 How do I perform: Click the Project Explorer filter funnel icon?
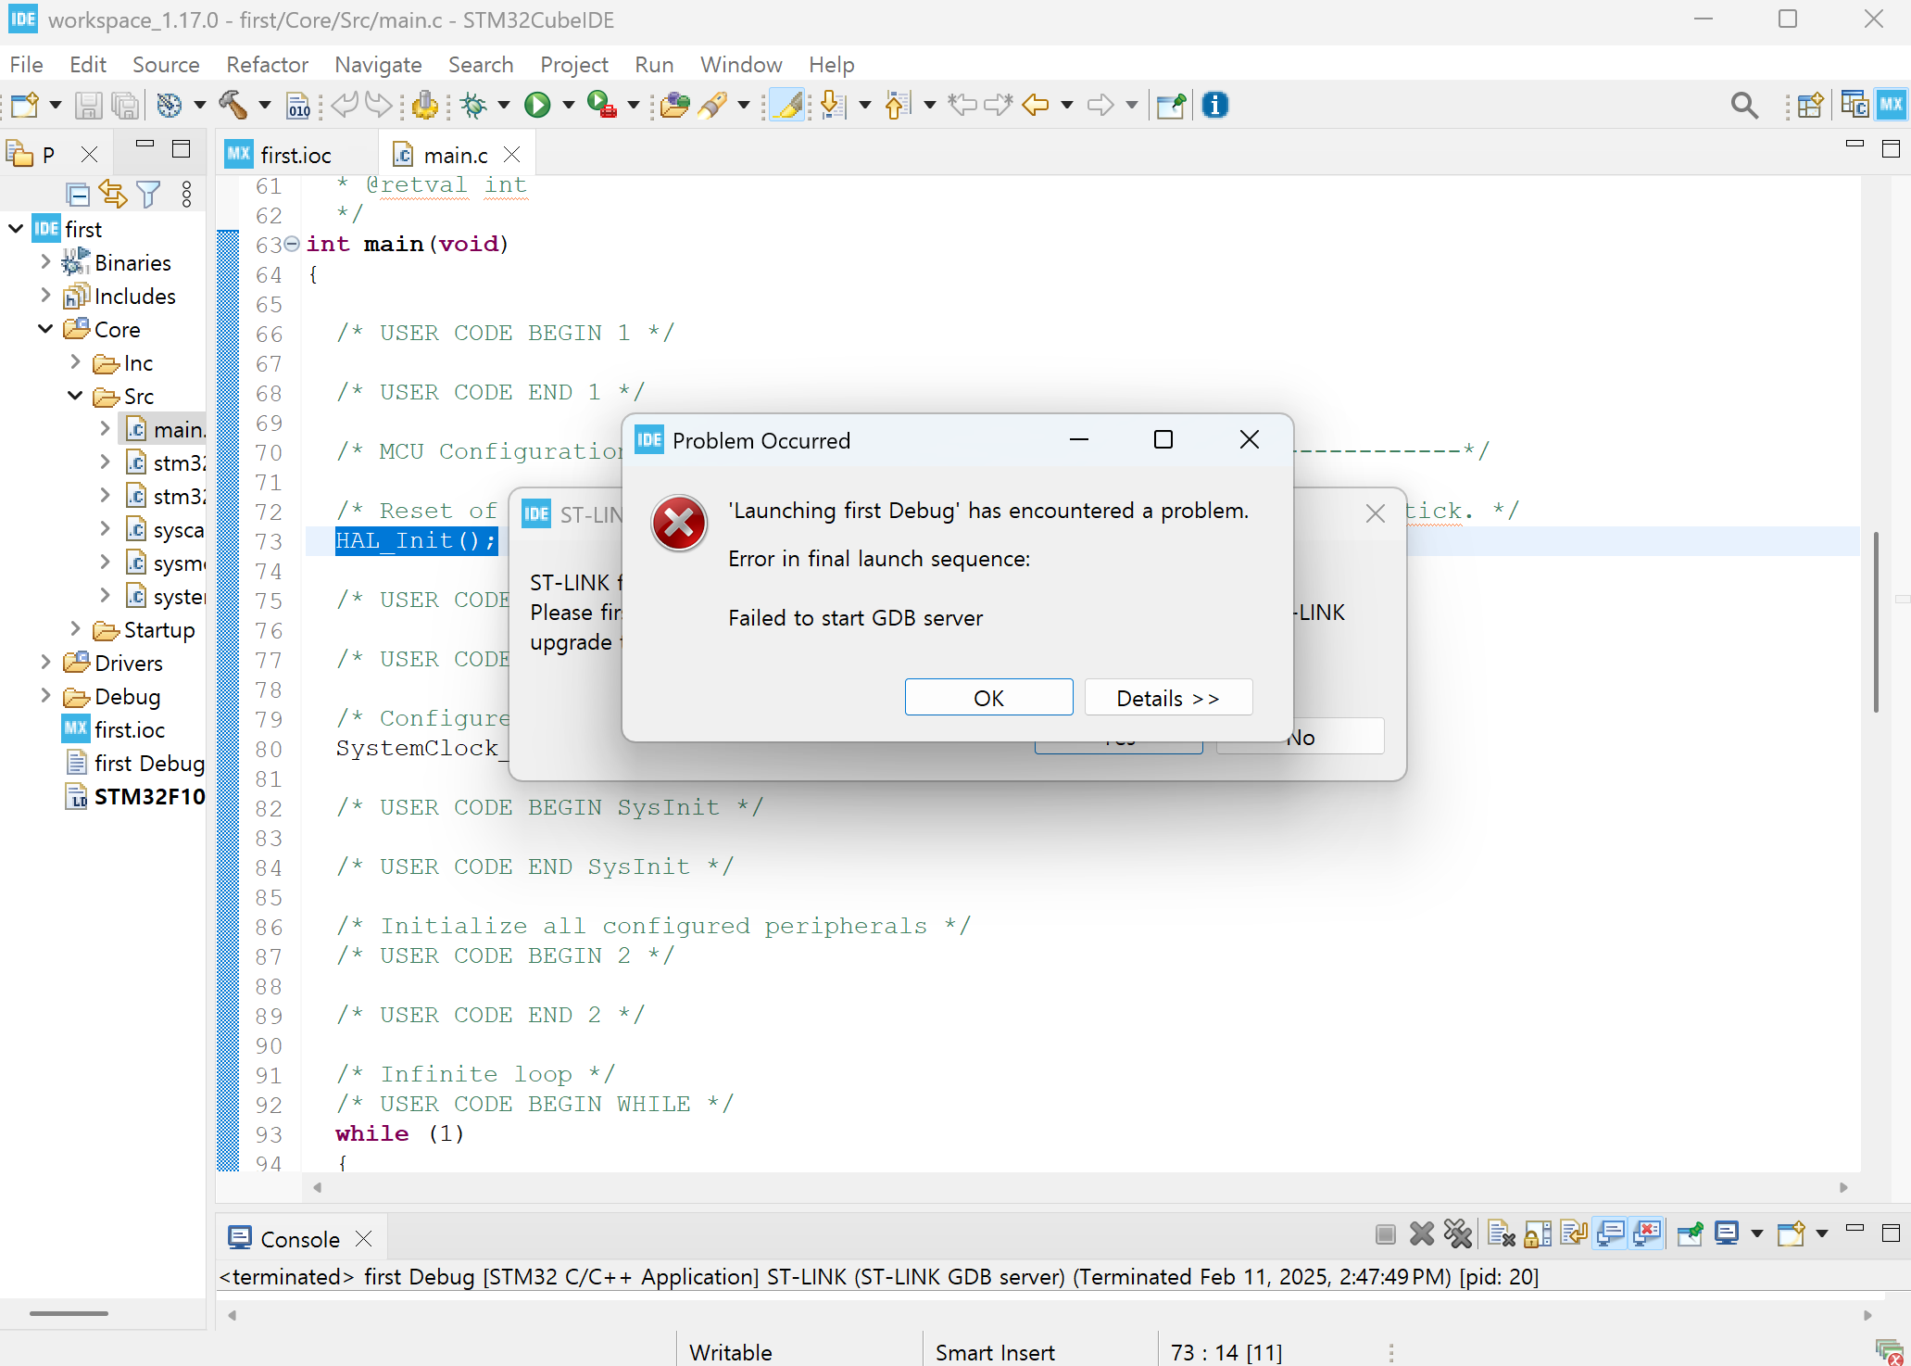pos(148,194)
